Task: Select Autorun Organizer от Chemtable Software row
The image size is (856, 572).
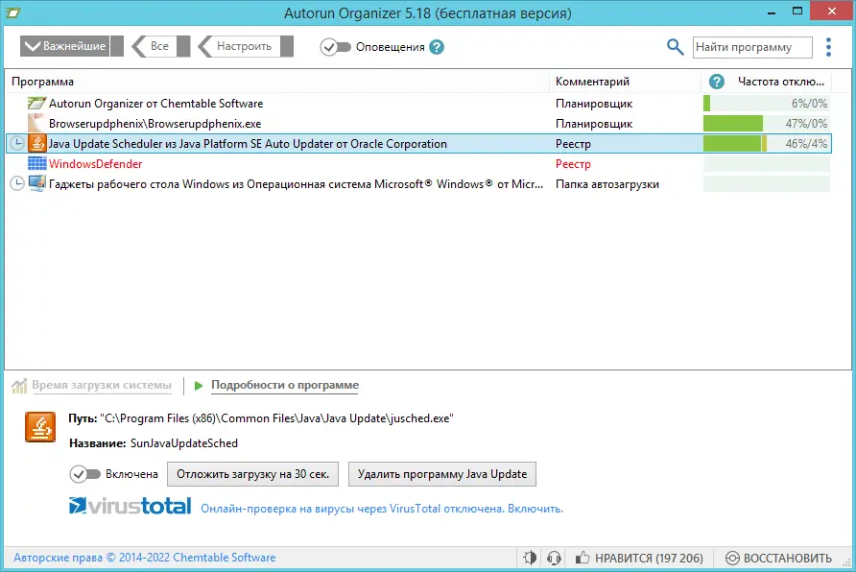Action: (x=155, y=103)
